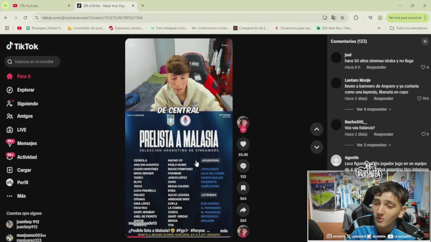Open 'LIVE' in the sidebar

coord(22,130)
